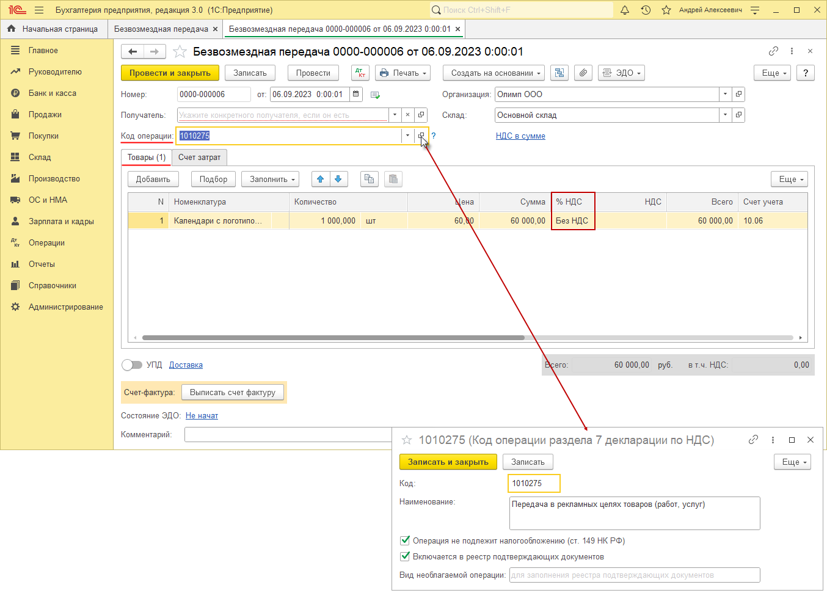The width and height of the screenshot is (827, 593).
Task: Click the Записать button in document
Action: point(250,73)
